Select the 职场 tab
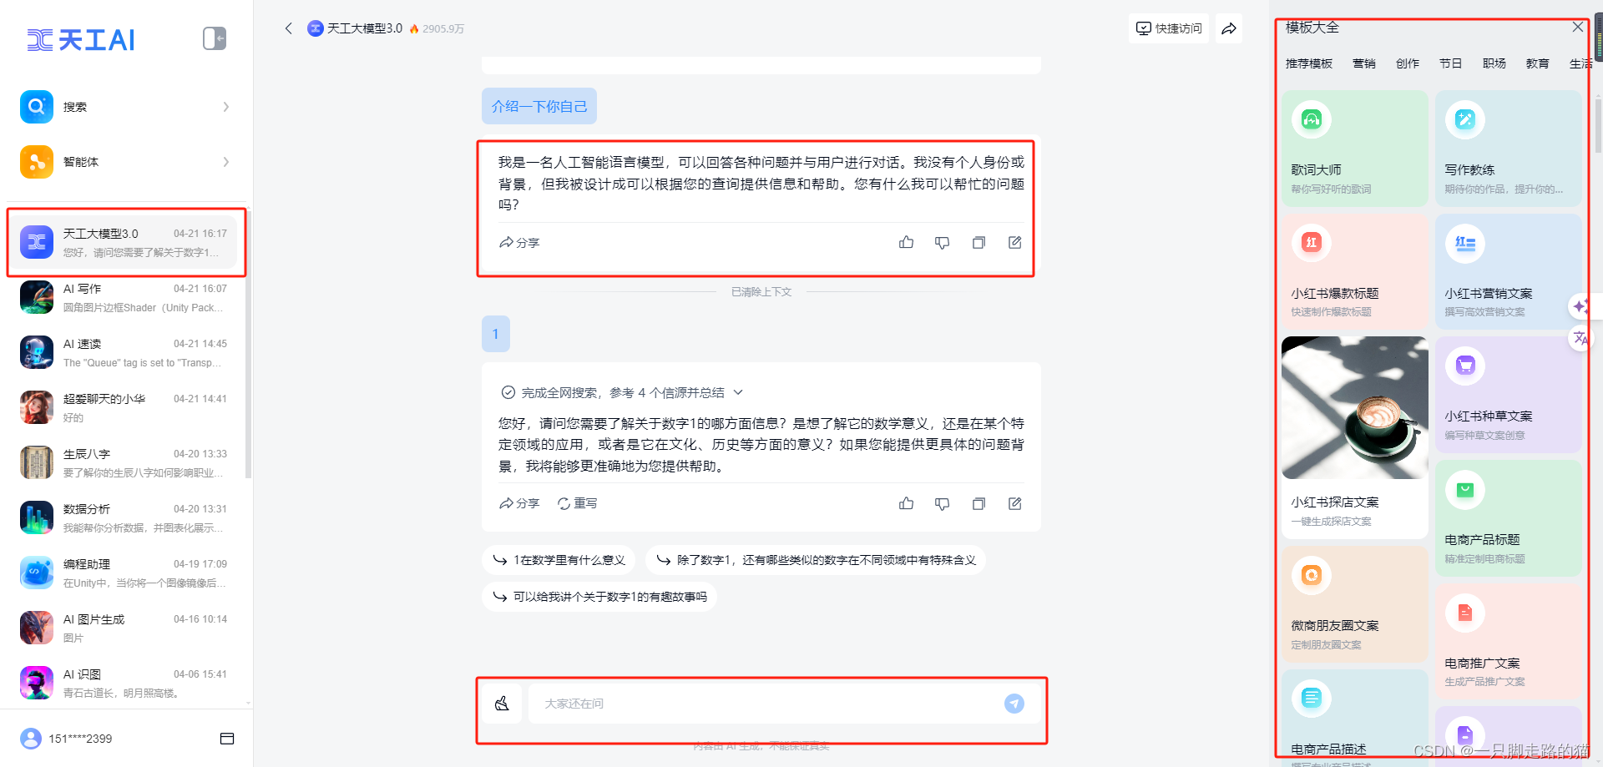Screen dimensions: 1603x767 [x=1494, y=63]
